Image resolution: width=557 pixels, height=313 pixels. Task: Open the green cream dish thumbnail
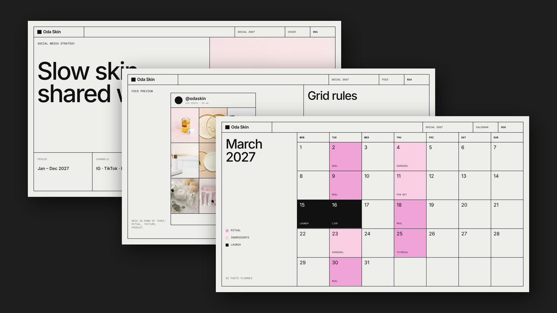tap(207, 160)
